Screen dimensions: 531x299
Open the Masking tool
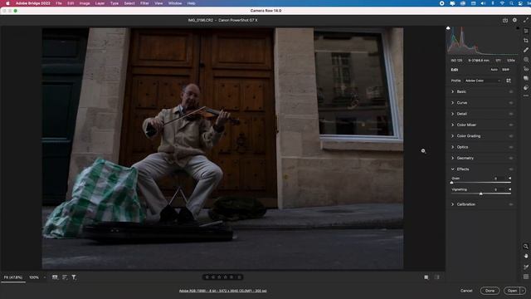point(525,59)
